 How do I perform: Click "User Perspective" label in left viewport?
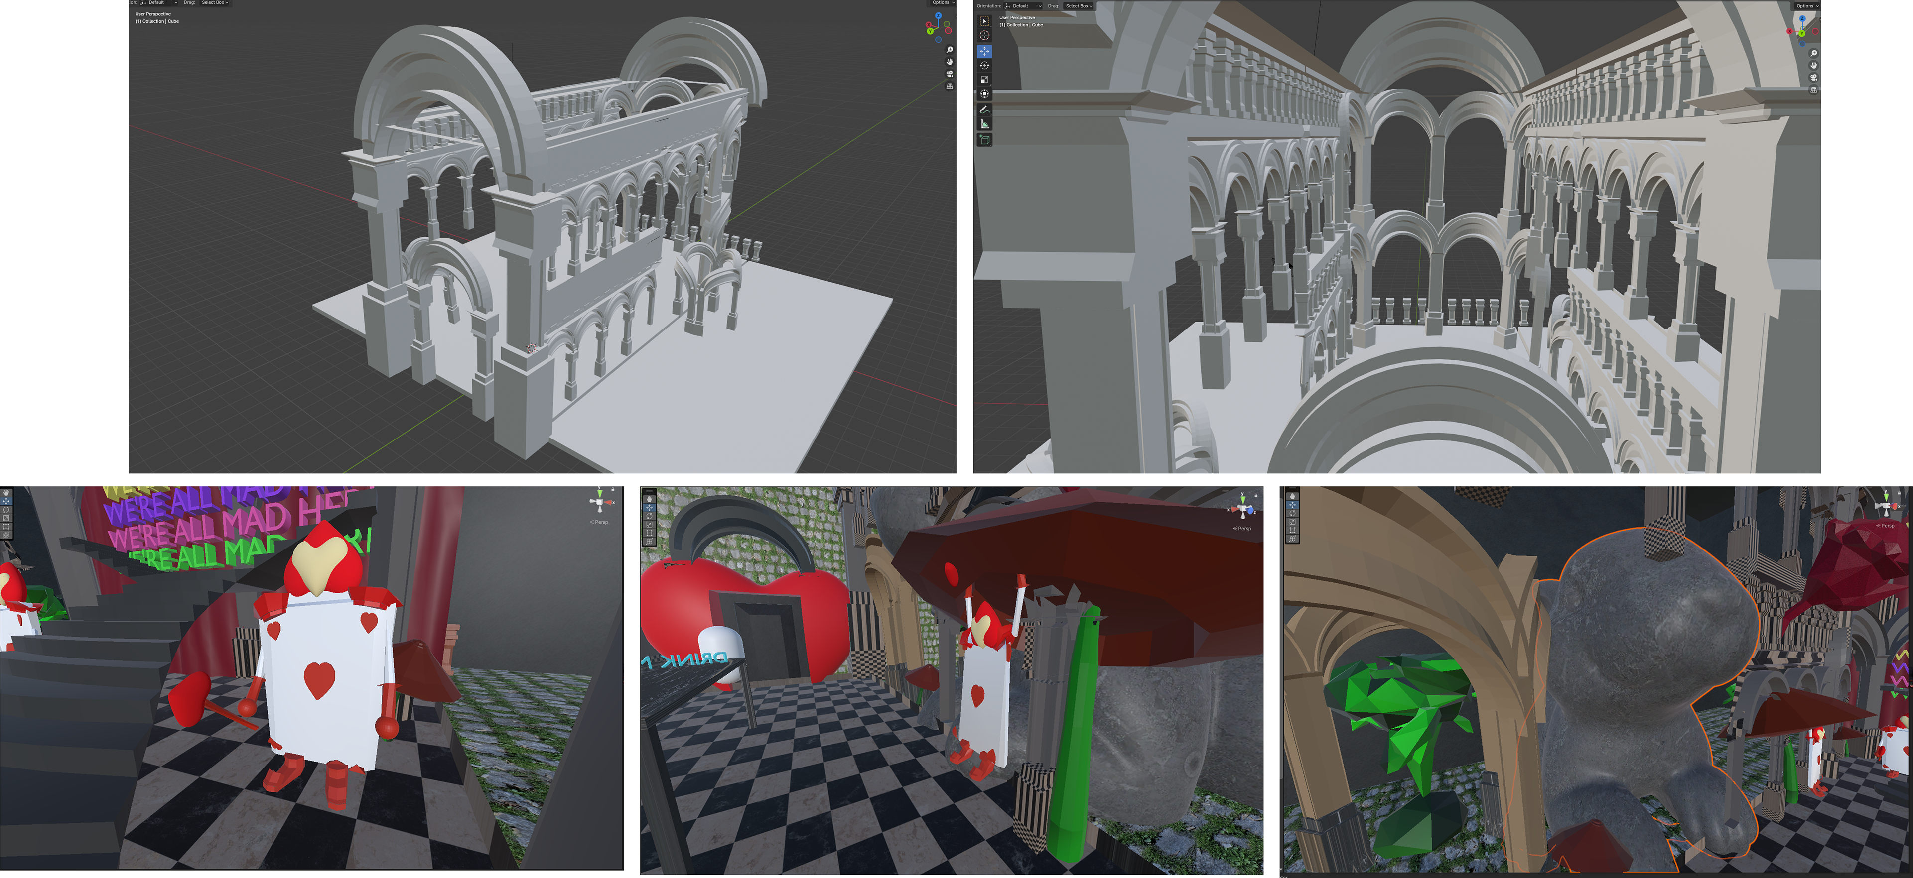click(153, 14)
